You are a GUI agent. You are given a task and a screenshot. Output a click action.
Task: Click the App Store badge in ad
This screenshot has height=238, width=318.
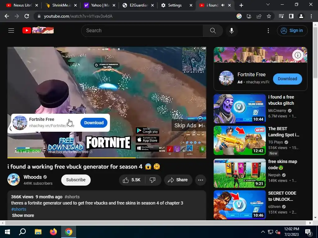[148, 139]
